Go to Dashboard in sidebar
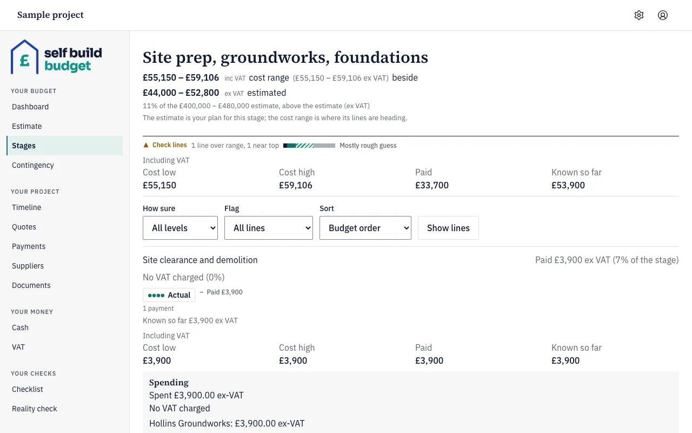The image size is (692, 433). 64,107
